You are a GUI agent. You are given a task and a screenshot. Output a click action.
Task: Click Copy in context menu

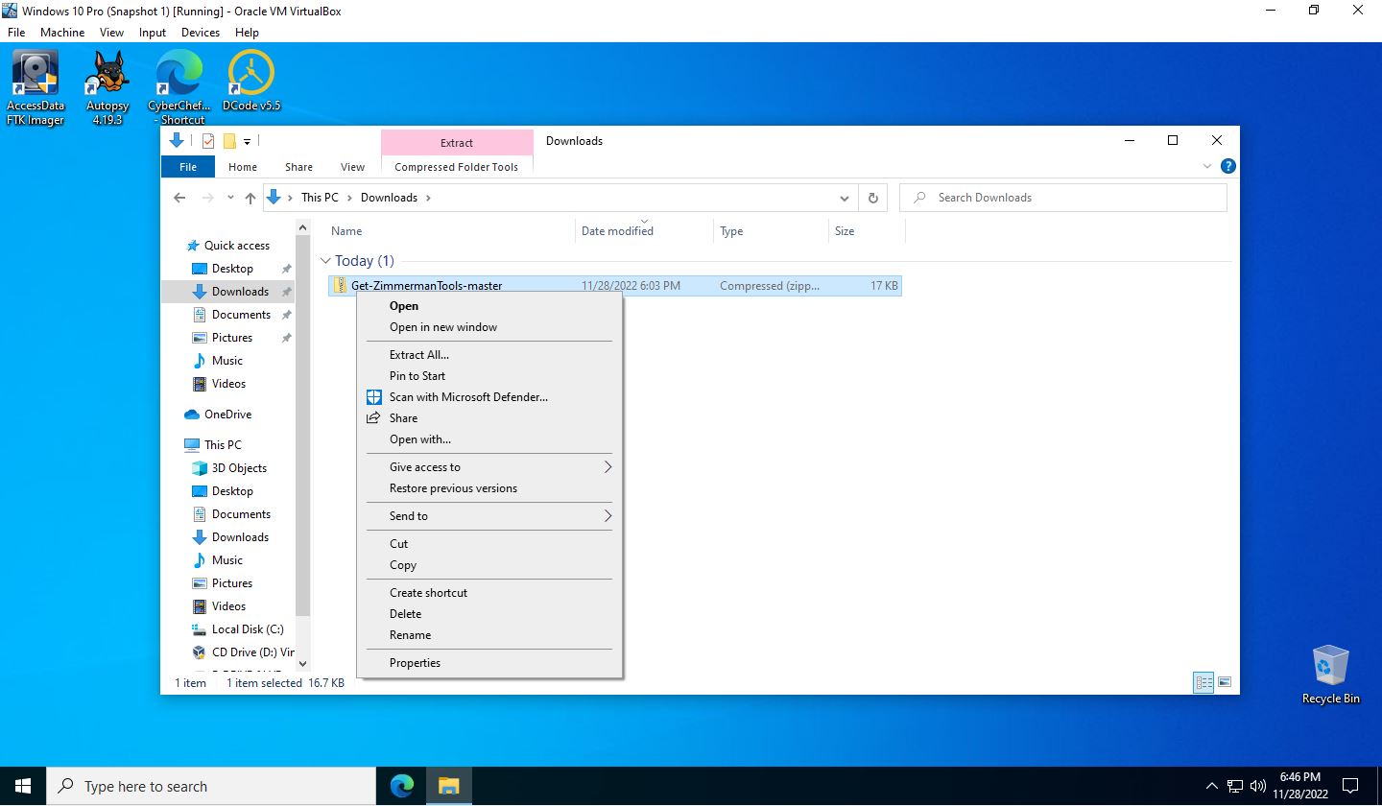(488, 565)
